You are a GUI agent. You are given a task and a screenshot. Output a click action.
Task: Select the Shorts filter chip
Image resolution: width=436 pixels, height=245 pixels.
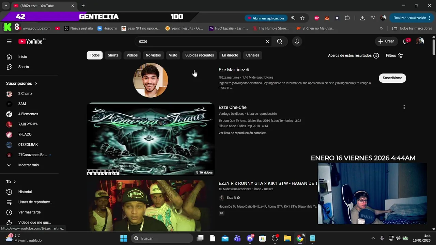(113, 55)
